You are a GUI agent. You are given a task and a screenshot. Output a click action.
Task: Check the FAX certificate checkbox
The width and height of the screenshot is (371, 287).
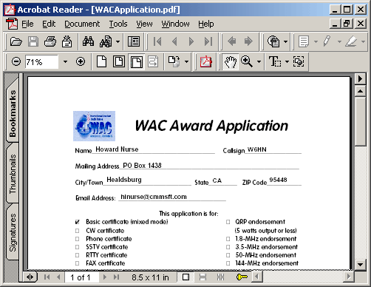point(78,263)
